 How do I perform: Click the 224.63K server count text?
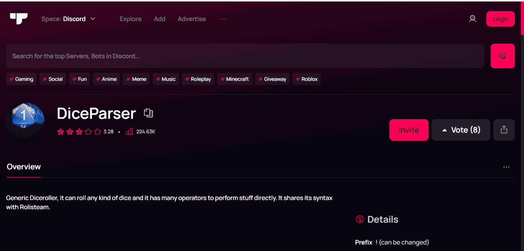(x=146, y=131)
